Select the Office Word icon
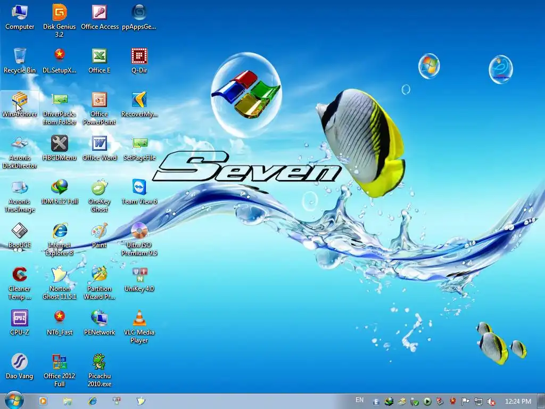This screenshot has width=545, height=409. (100, 148)
